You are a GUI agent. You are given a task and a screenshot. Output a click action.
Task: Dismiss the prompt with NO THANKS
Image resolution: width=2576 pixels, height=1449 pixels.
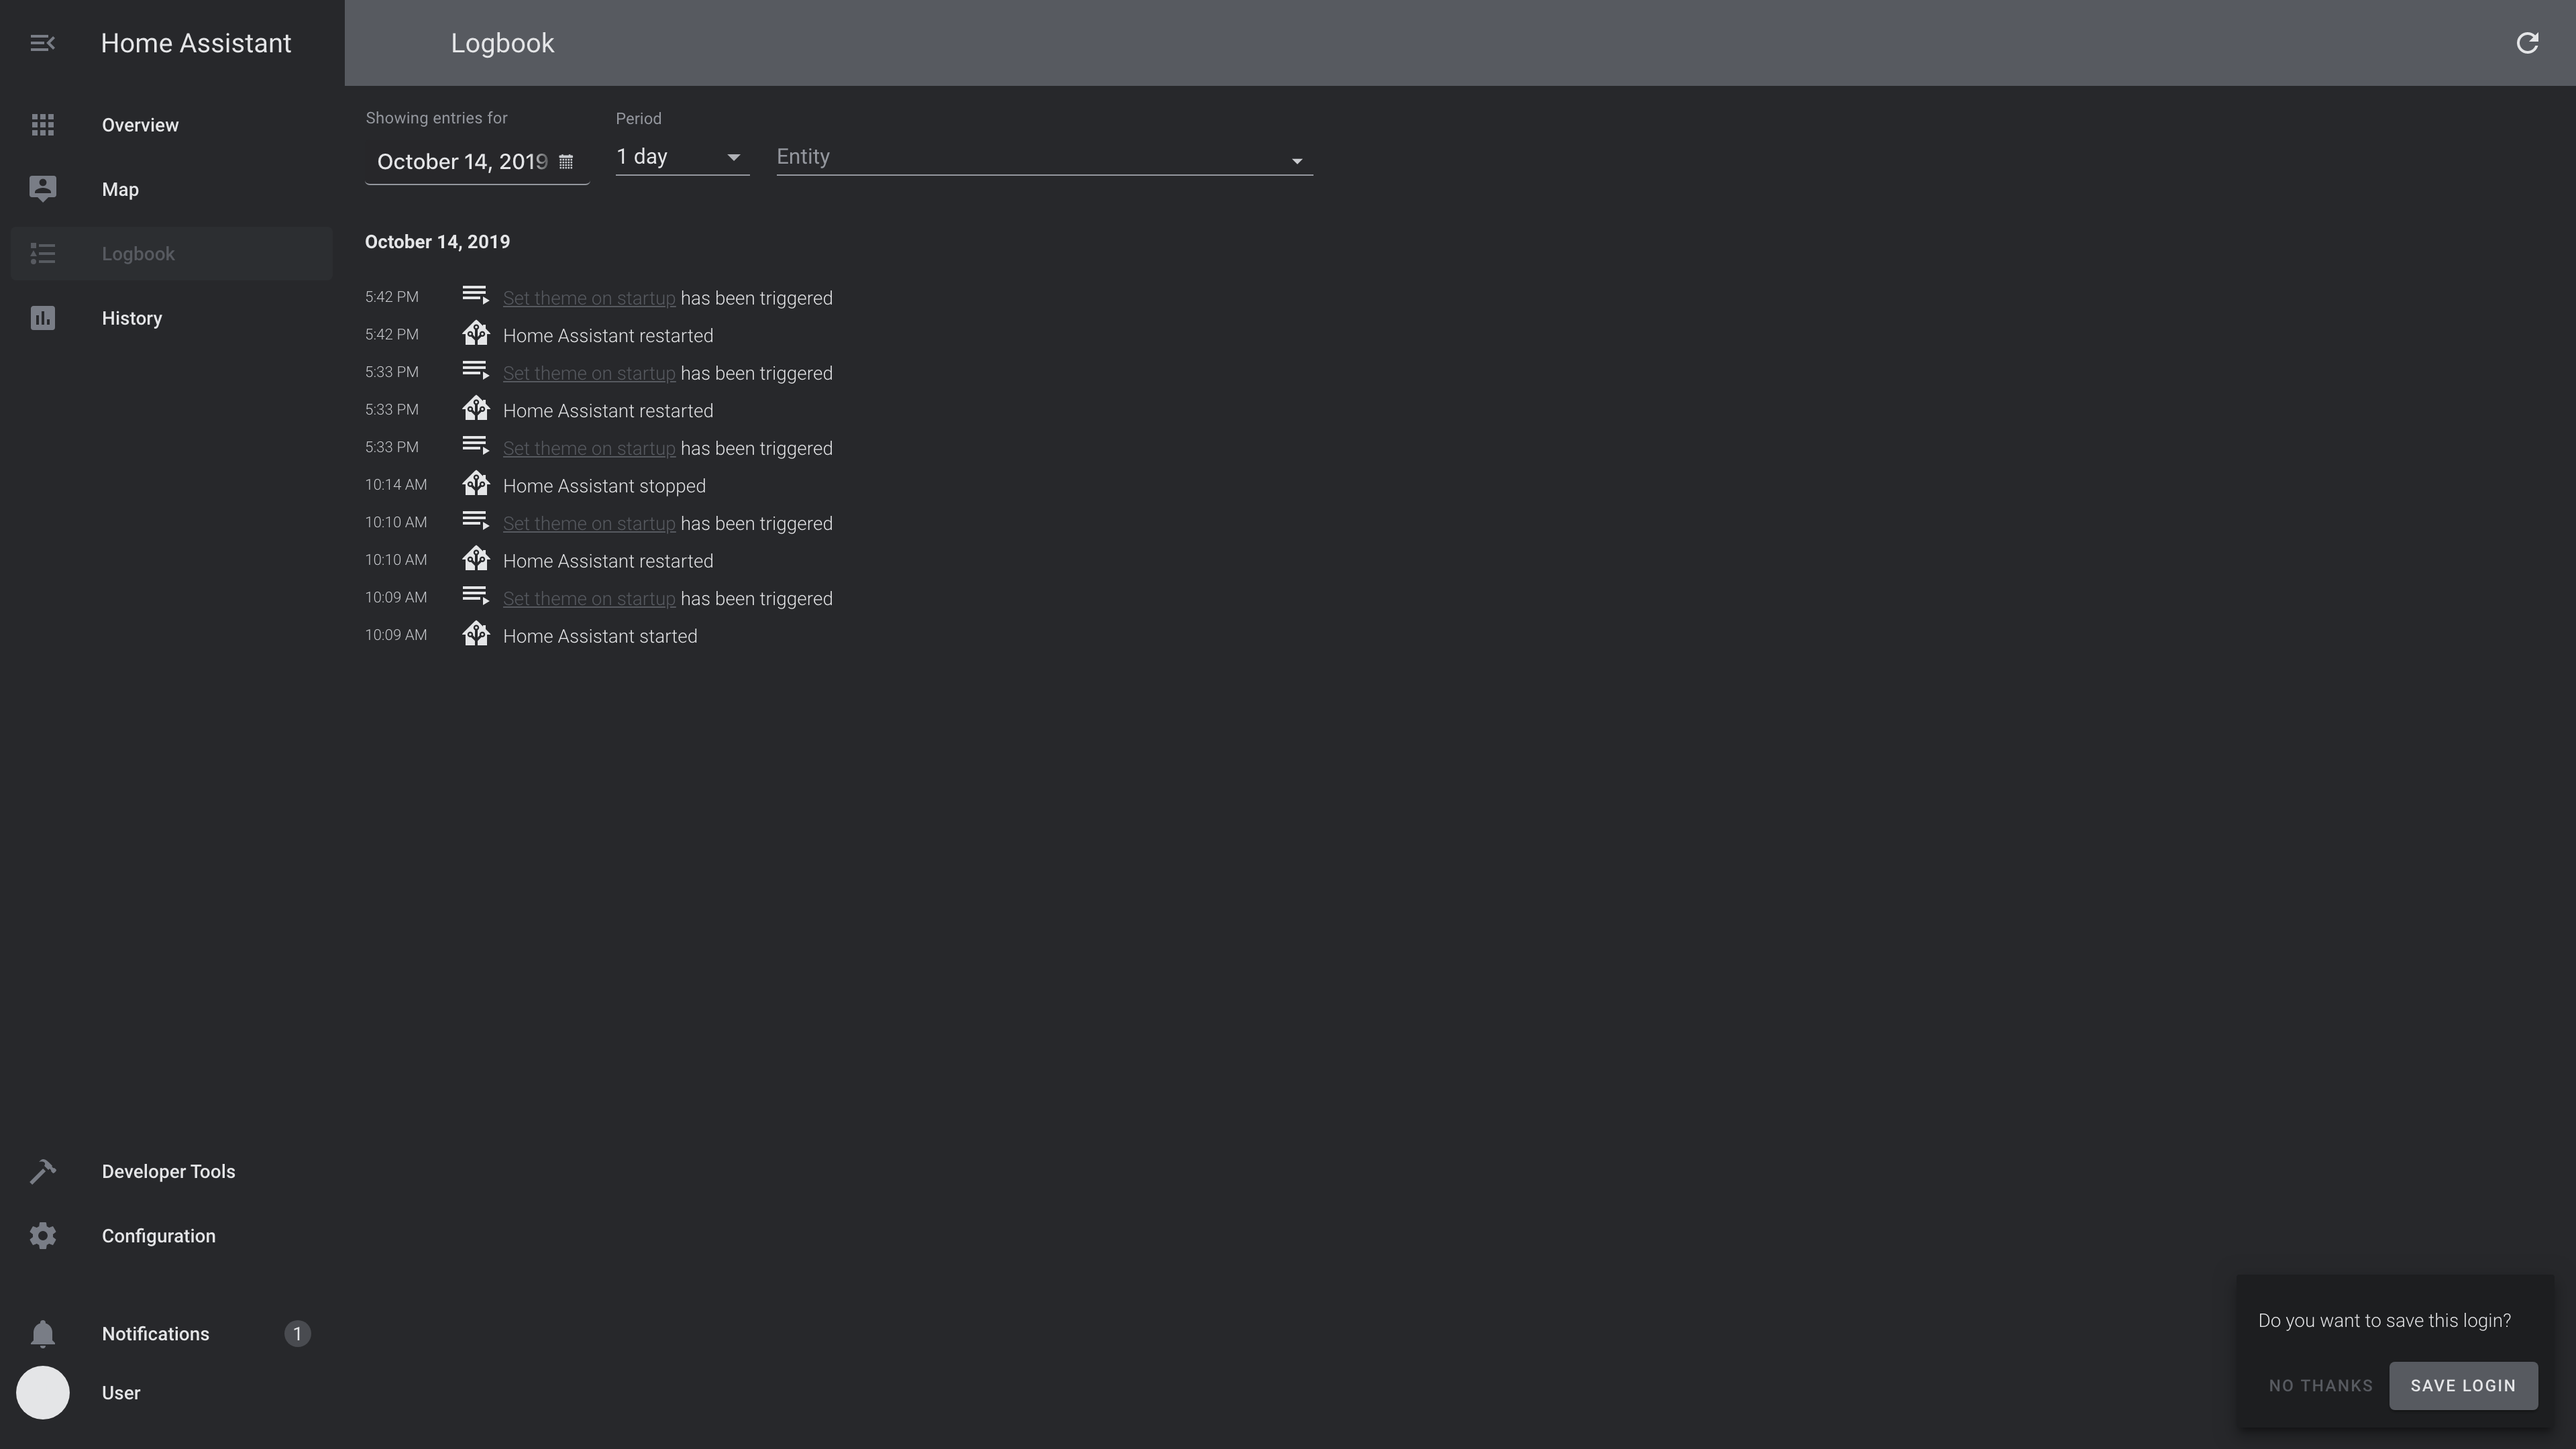click(2320, 1385)
